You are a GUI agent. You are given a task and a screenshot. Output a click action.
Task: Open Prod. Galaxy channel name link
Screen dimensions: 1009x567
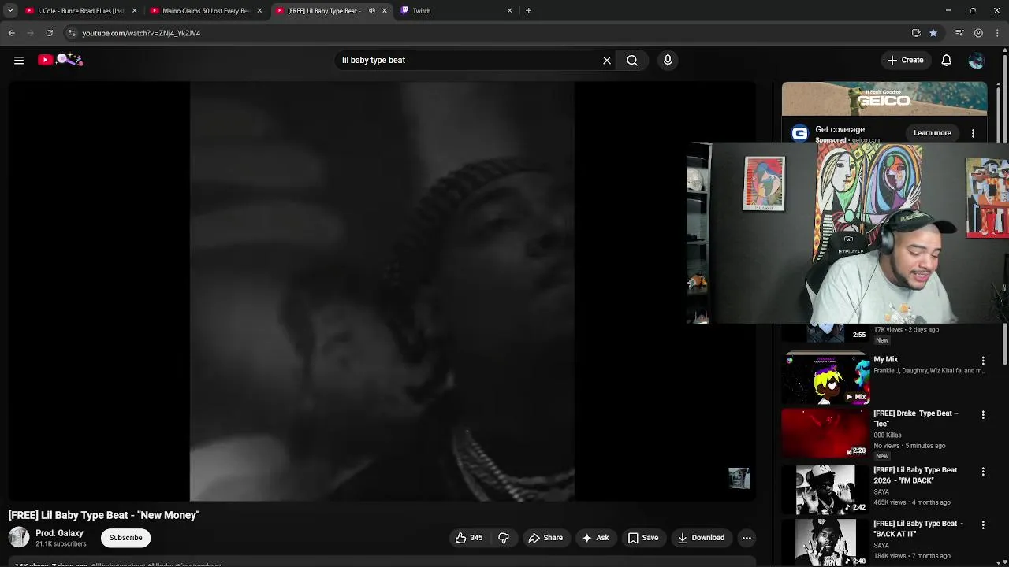(x=59, y=533)
